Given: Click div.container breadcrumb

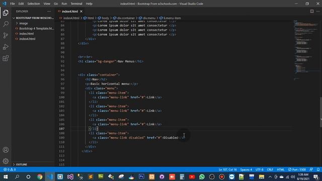Looking at the screenshot, I should pos(124,18).
